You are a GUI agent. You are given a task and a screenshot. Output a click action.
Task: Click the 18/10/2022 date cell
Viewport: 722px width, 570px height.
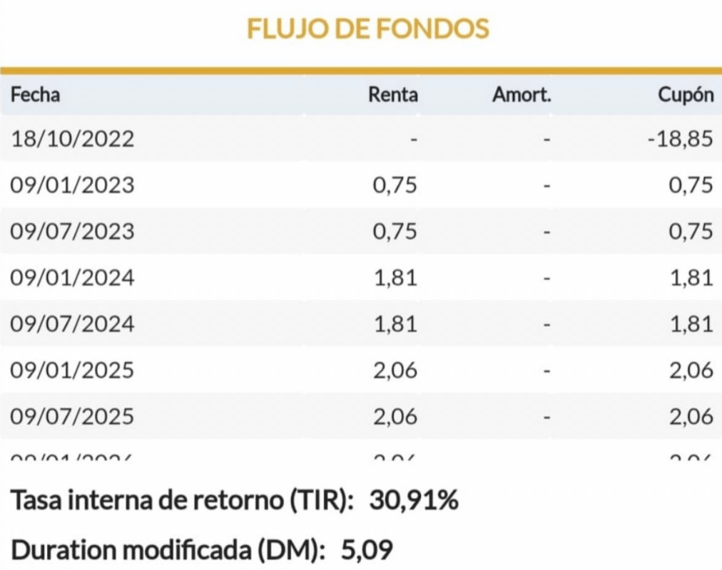point(72,139)
